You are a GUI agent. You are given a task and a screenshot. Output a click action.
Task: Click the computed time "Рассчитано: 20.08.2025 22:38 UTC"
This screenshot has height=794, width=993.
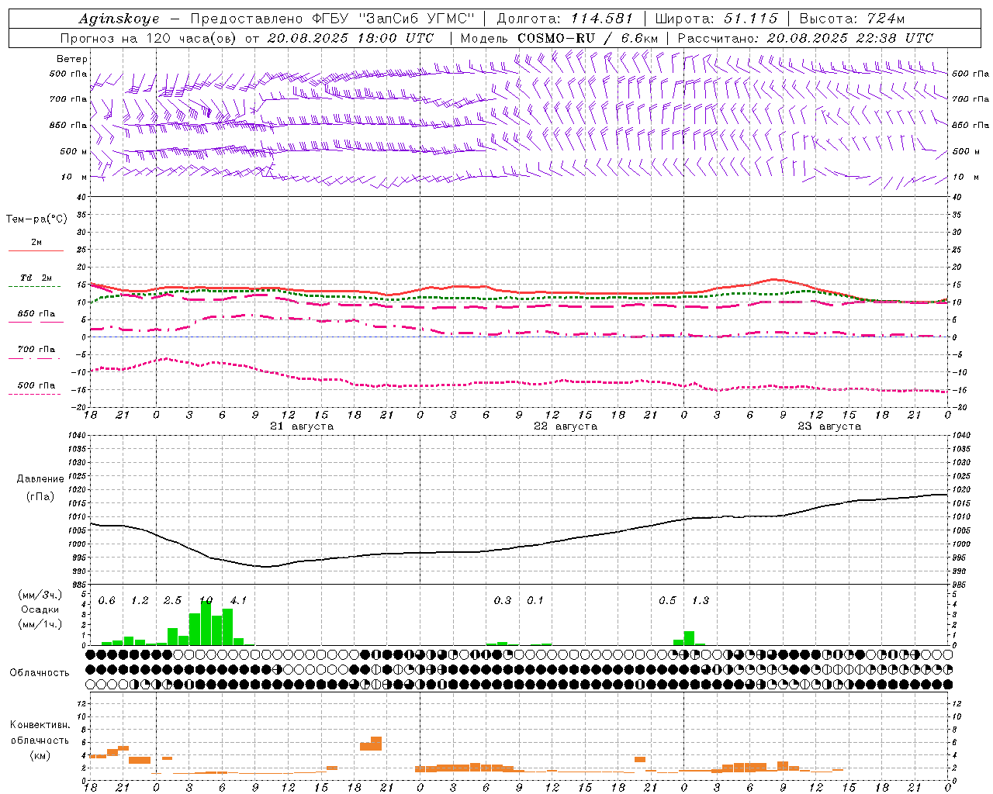(805, 38)
